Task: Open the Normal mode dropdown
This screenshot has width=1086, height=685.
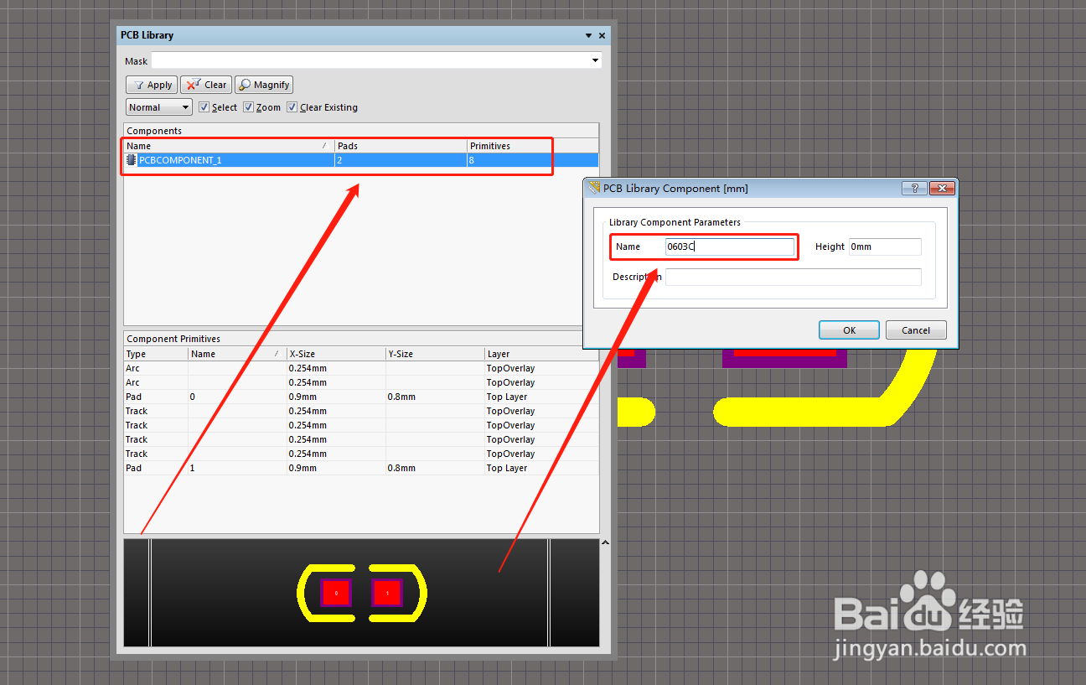Action: coord(159,107)
